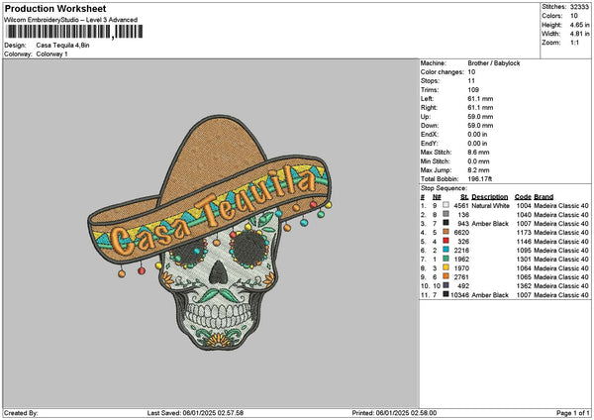594x420 pixels.
Task: Click the yellow swatch coded 1064
Action: [x=447, y=267]
